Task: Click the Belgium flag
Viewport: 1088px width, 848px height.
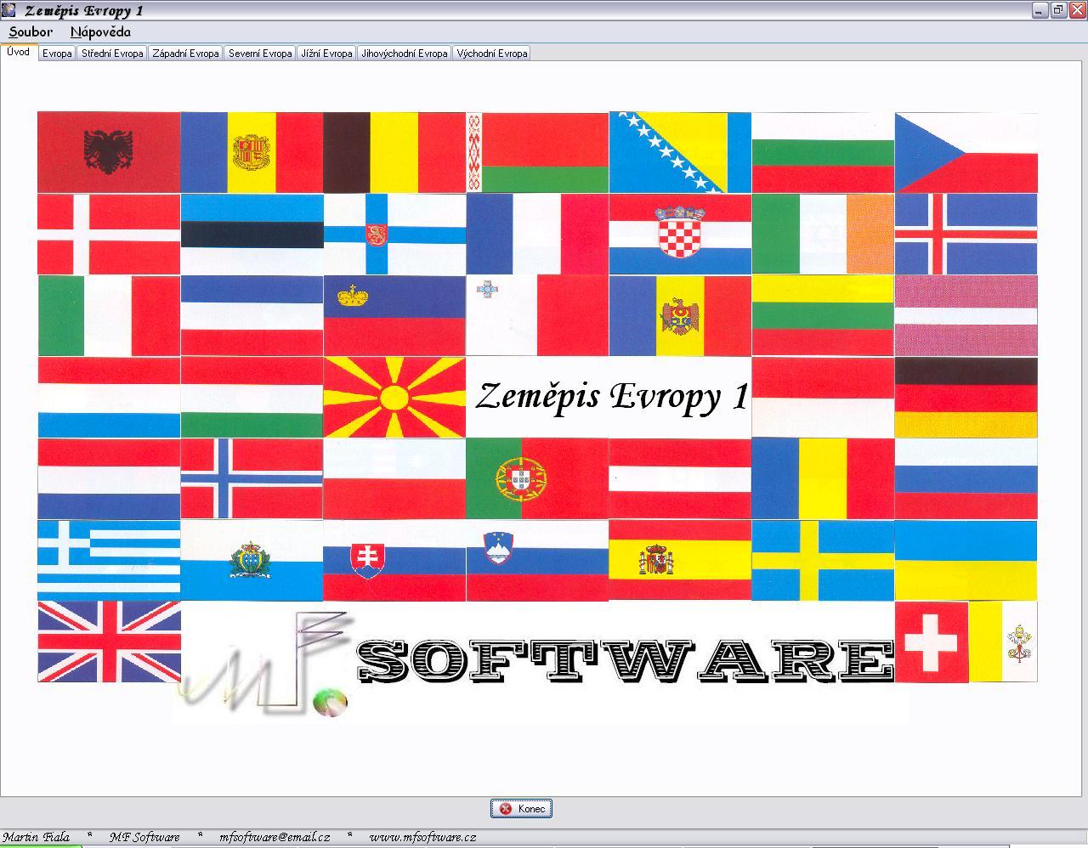Action: coord(394,153)
